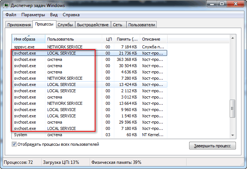This screenshot has width=247, height=169.
Task: Minimize the Task Manager window
Action: click(212, 4)
